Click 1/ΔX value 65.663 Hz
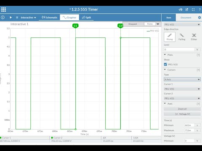Image resolution: width=202 pixels, height=151 pixels. [x=138, y=141]
